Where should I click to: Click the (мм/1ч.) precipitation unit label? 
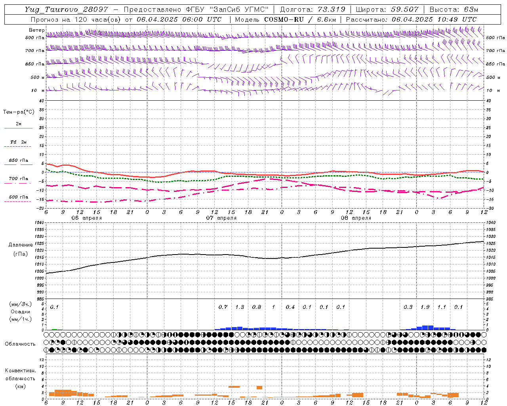21,319
